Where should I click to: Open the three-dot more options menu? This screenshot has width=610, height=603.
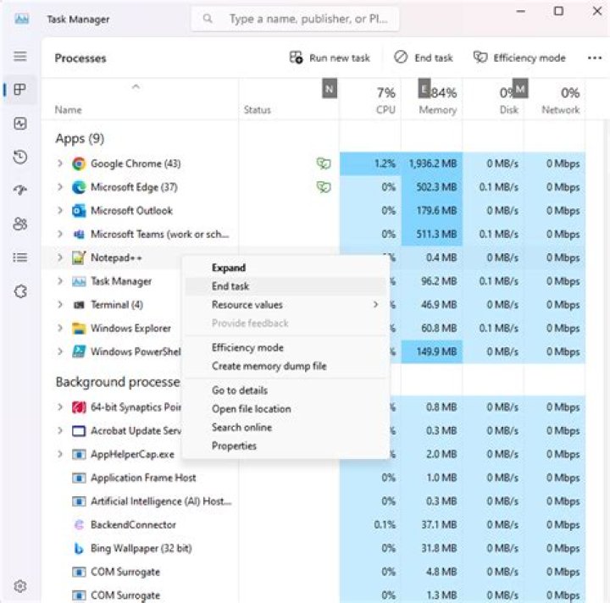595,58
